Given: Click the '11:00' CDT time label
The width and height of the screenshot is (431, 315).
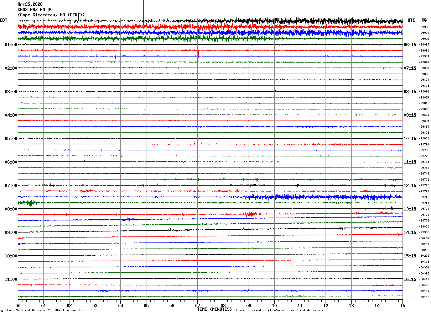Looking at the screenshot, I should 11,279.
